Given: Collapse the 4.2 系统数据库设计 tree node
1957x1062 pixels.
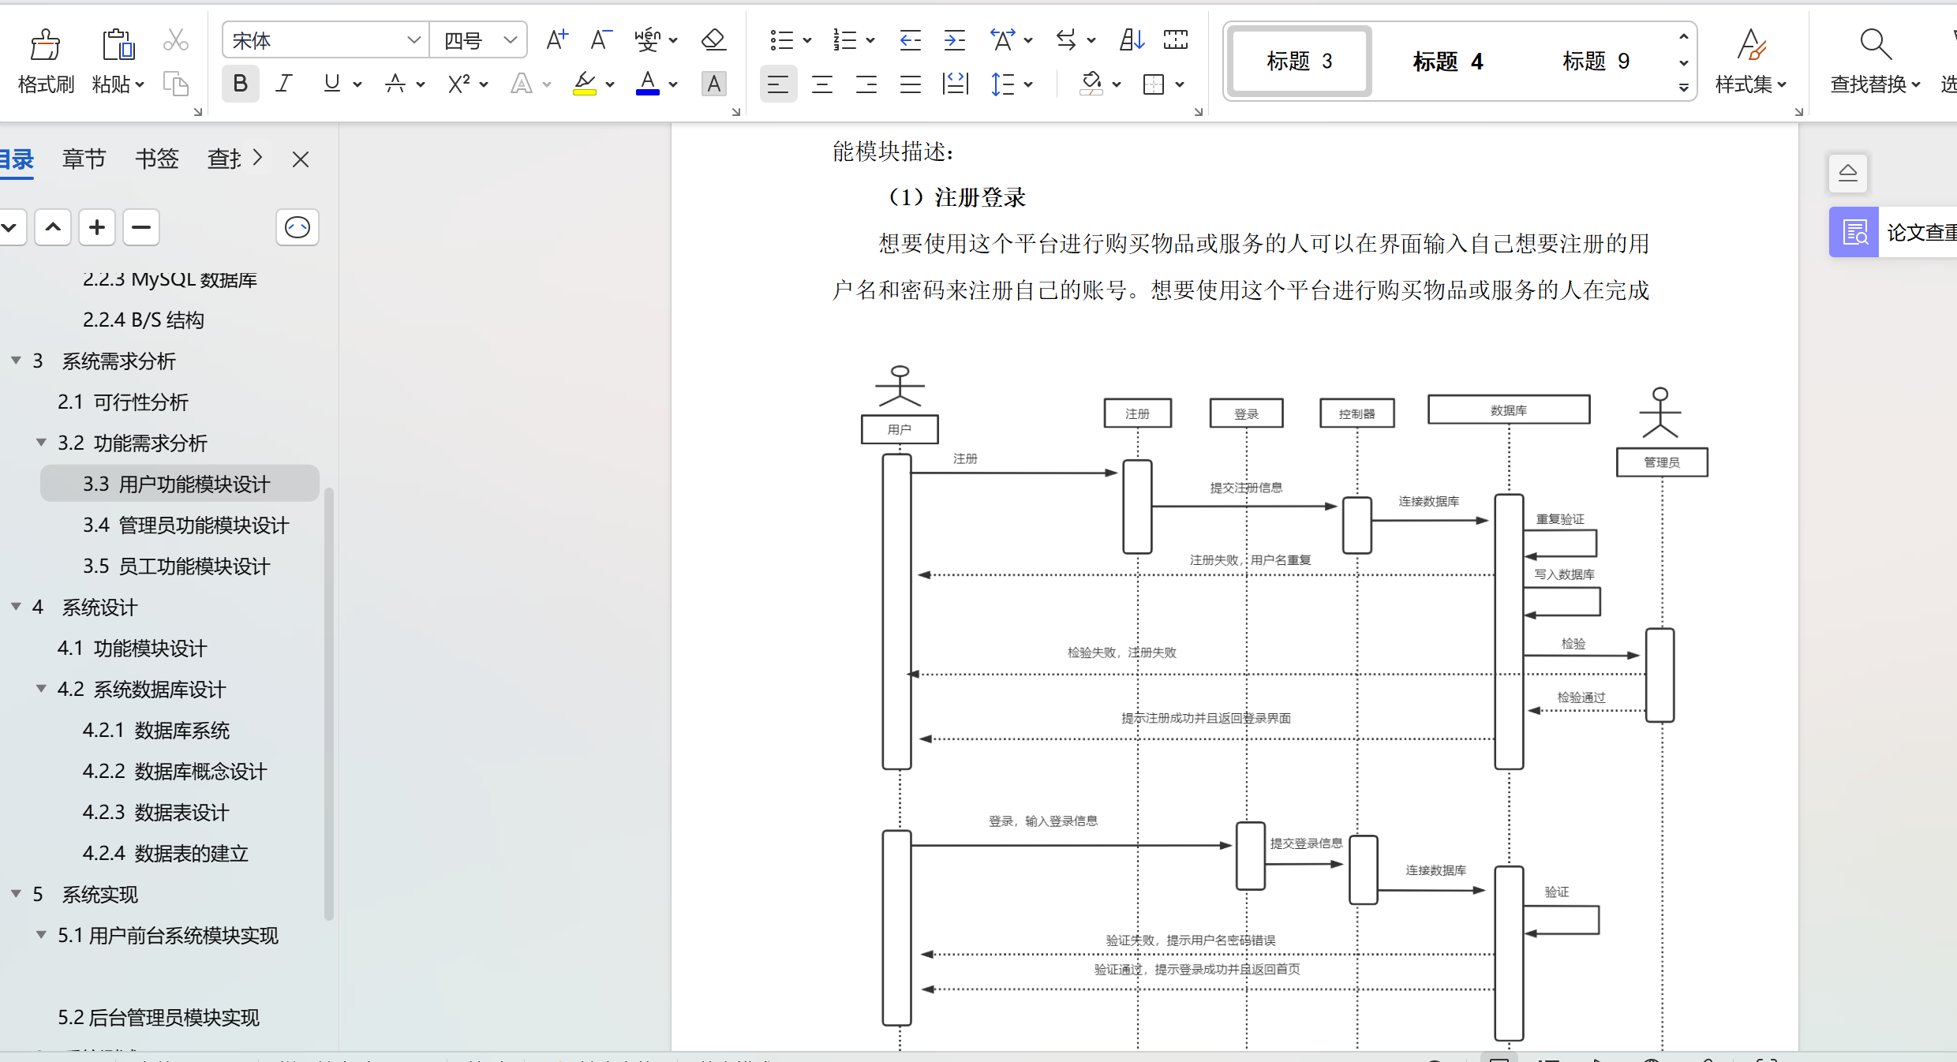Looking at the screenshot, I should pyautogui.click(x=41, y=689).
